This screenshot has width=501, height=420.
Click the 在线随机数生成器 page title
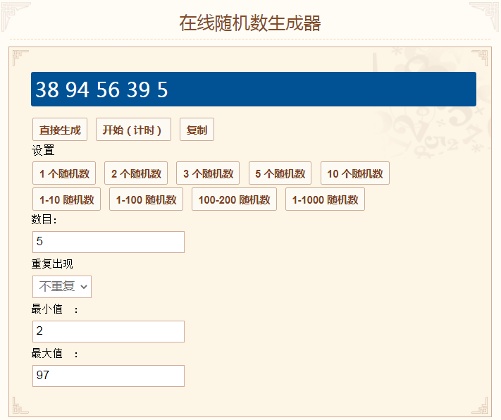(x=250, y=23)
